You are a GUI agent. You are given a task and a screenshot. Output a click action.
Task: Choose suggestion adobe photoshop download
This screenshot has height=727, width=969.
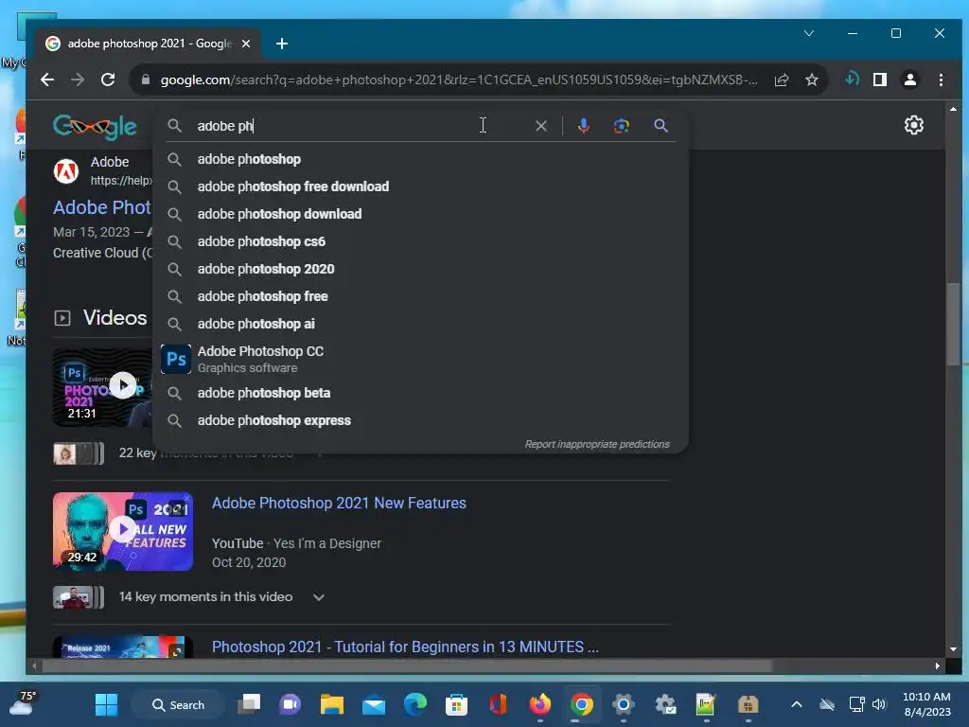[420, 215]
